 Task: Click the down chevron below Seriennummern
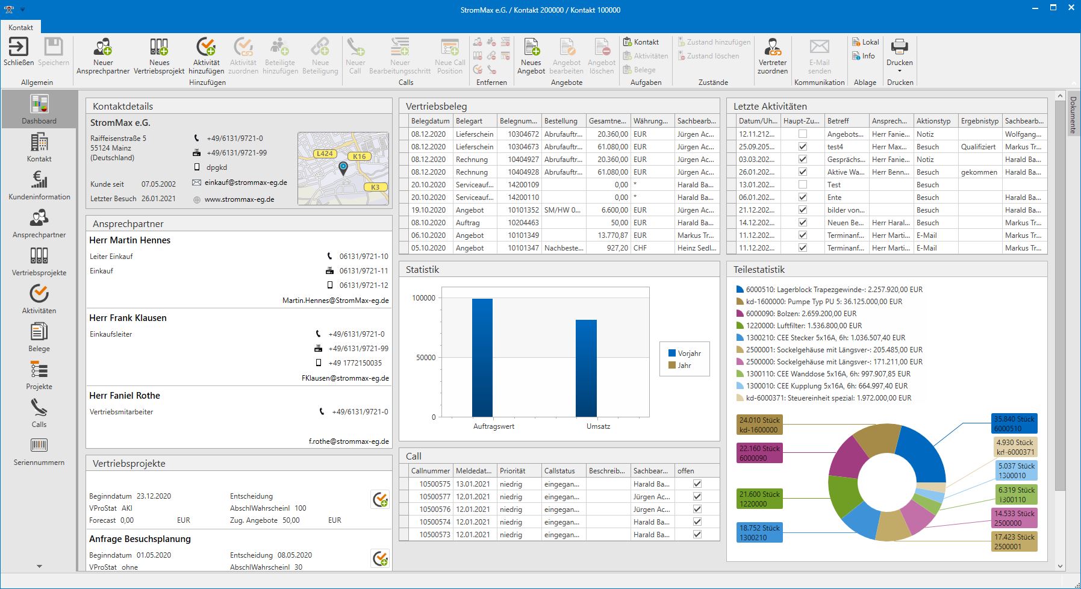coord(39,566)
